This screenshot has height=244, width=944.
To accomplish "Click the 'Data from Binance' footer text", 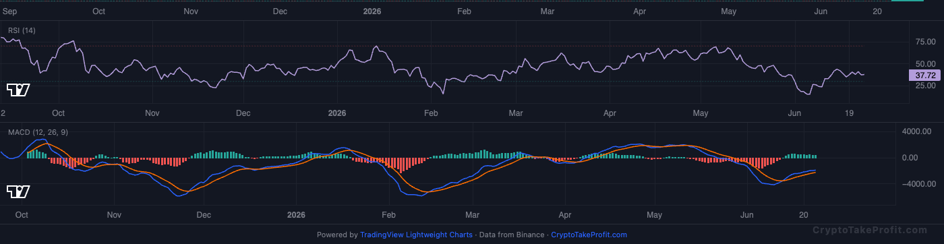I will [512, 235].
